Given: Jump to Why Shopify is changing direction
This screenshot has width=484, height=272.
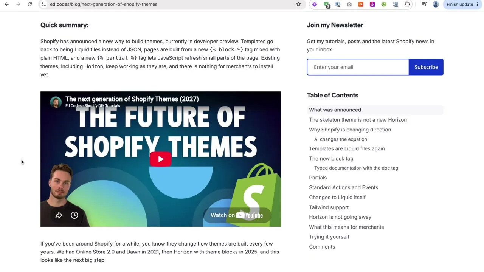Looking at the screenshot, I should click(x=350, y=130).
